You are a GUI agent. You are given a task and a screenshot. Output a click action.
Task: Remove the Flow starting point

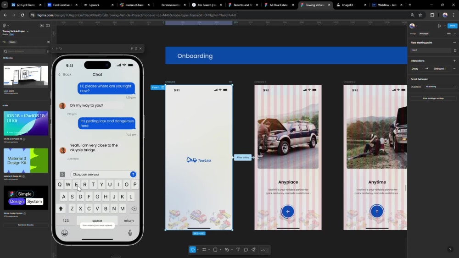tap(454, 43)
